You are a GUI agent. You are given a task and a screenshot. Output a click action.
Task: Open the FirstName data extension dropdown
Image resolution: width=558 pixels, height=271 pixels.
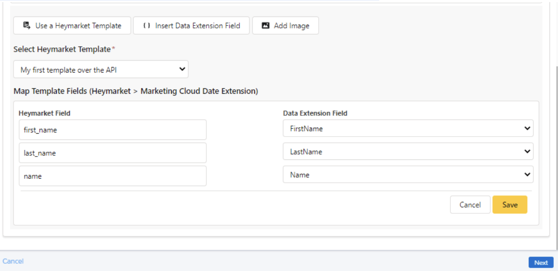coord(408,128)
